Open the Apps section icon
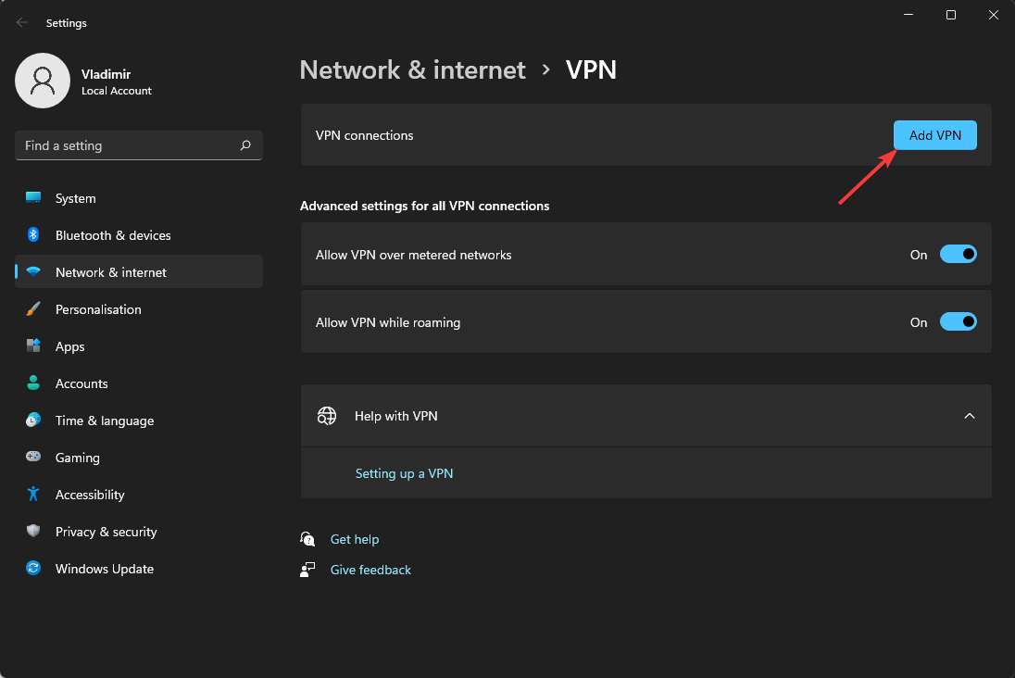The height and width of the screenshot is (678, 1015). point(33,346)
